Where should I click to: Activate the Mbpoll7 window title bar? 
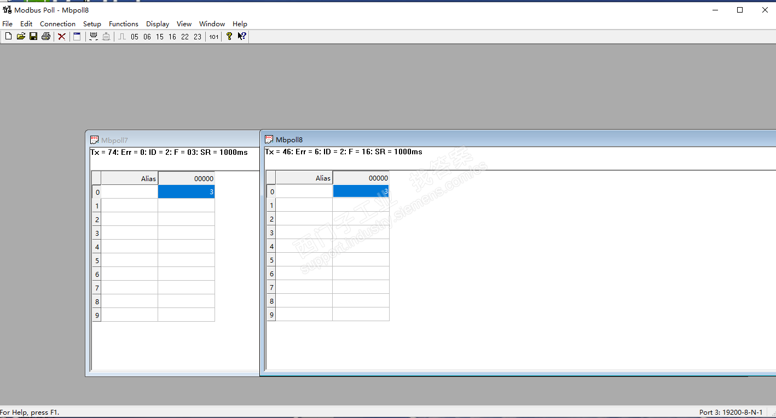point(173,140)
